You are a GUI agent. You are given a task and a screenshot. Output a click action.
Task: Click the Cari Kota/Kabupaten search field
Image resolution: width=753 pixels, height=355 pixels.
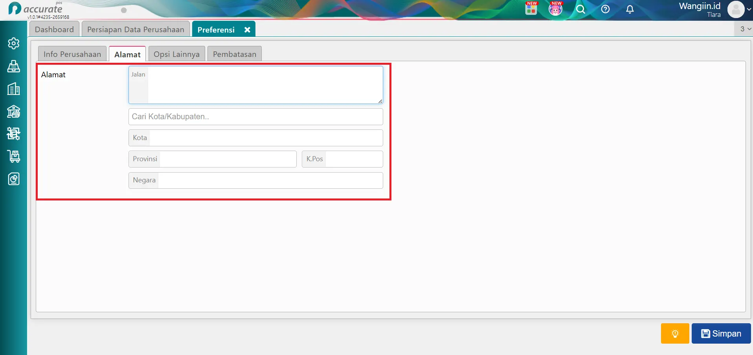point(256,117)
